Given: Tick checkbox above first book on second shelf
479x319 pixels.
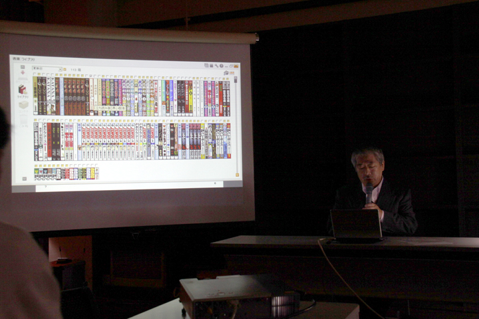Looking at the screenshot, I should pyautogui.click(x=36, y=121).
